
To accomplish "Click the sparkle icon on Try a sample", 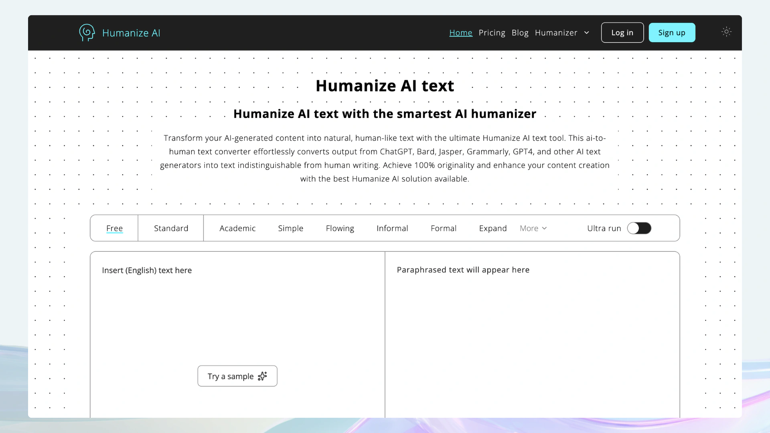I will click(262, 376).
